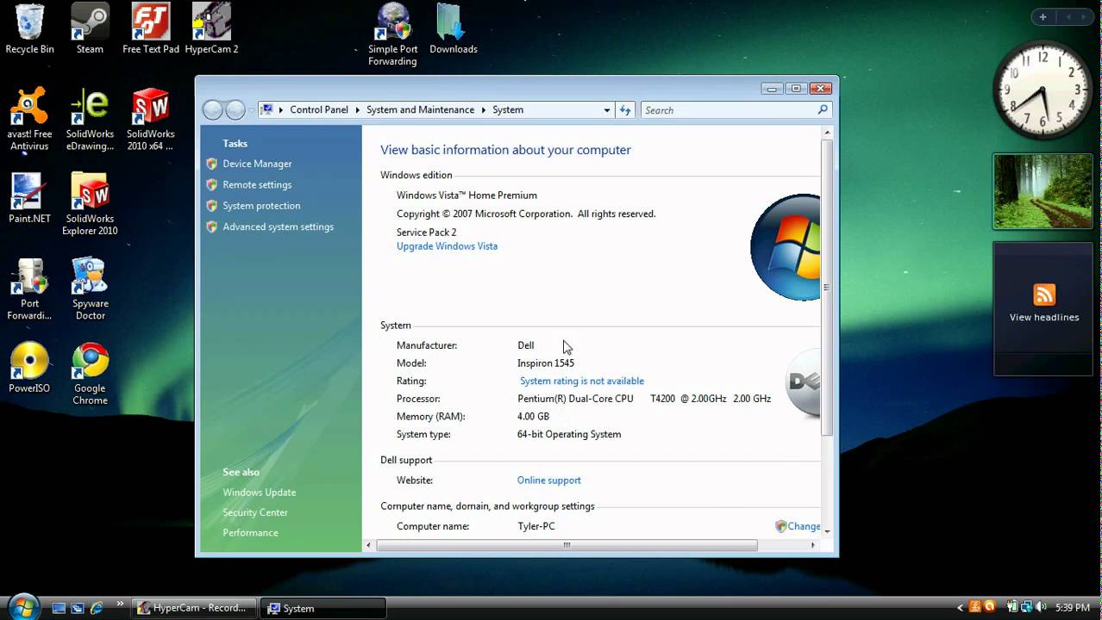Open the Windows Start orb
Screen dimensions: 1102x620
(x=23, y=606)
